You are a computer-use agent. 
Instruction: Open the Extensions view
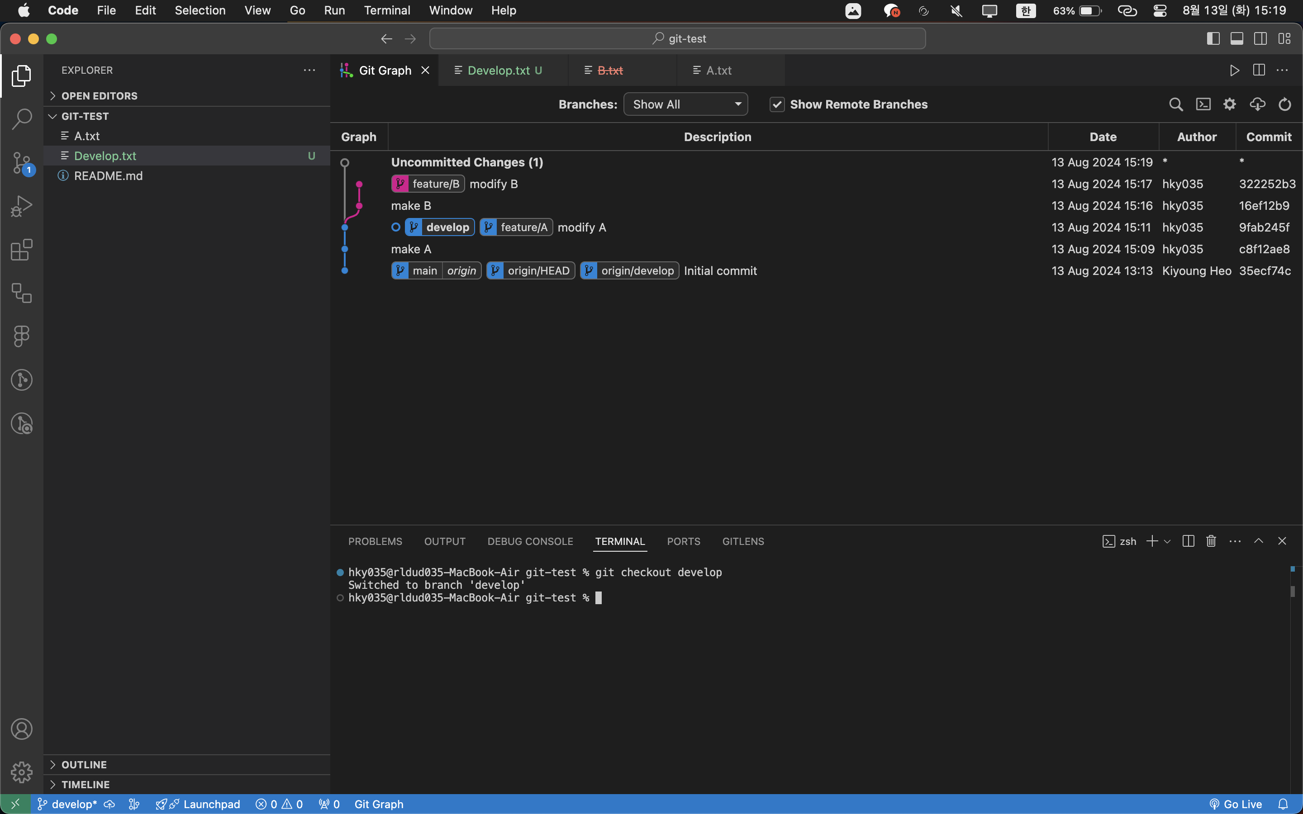coord(22,250)
